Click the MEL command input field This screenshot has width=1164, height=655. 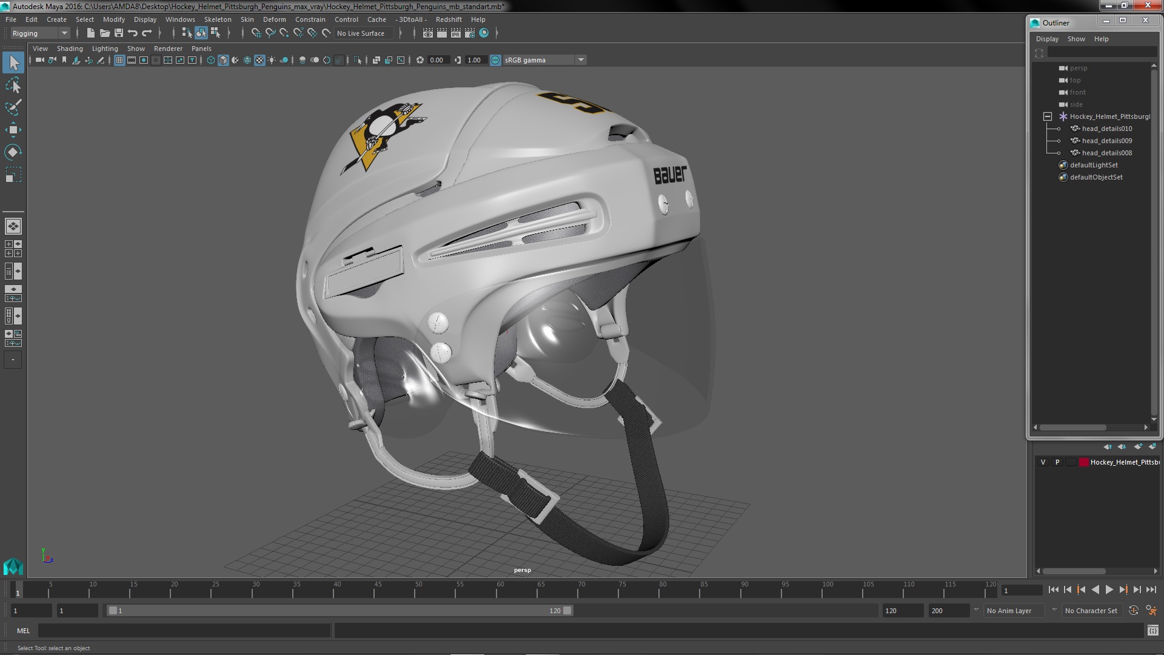tap(184, 631)
